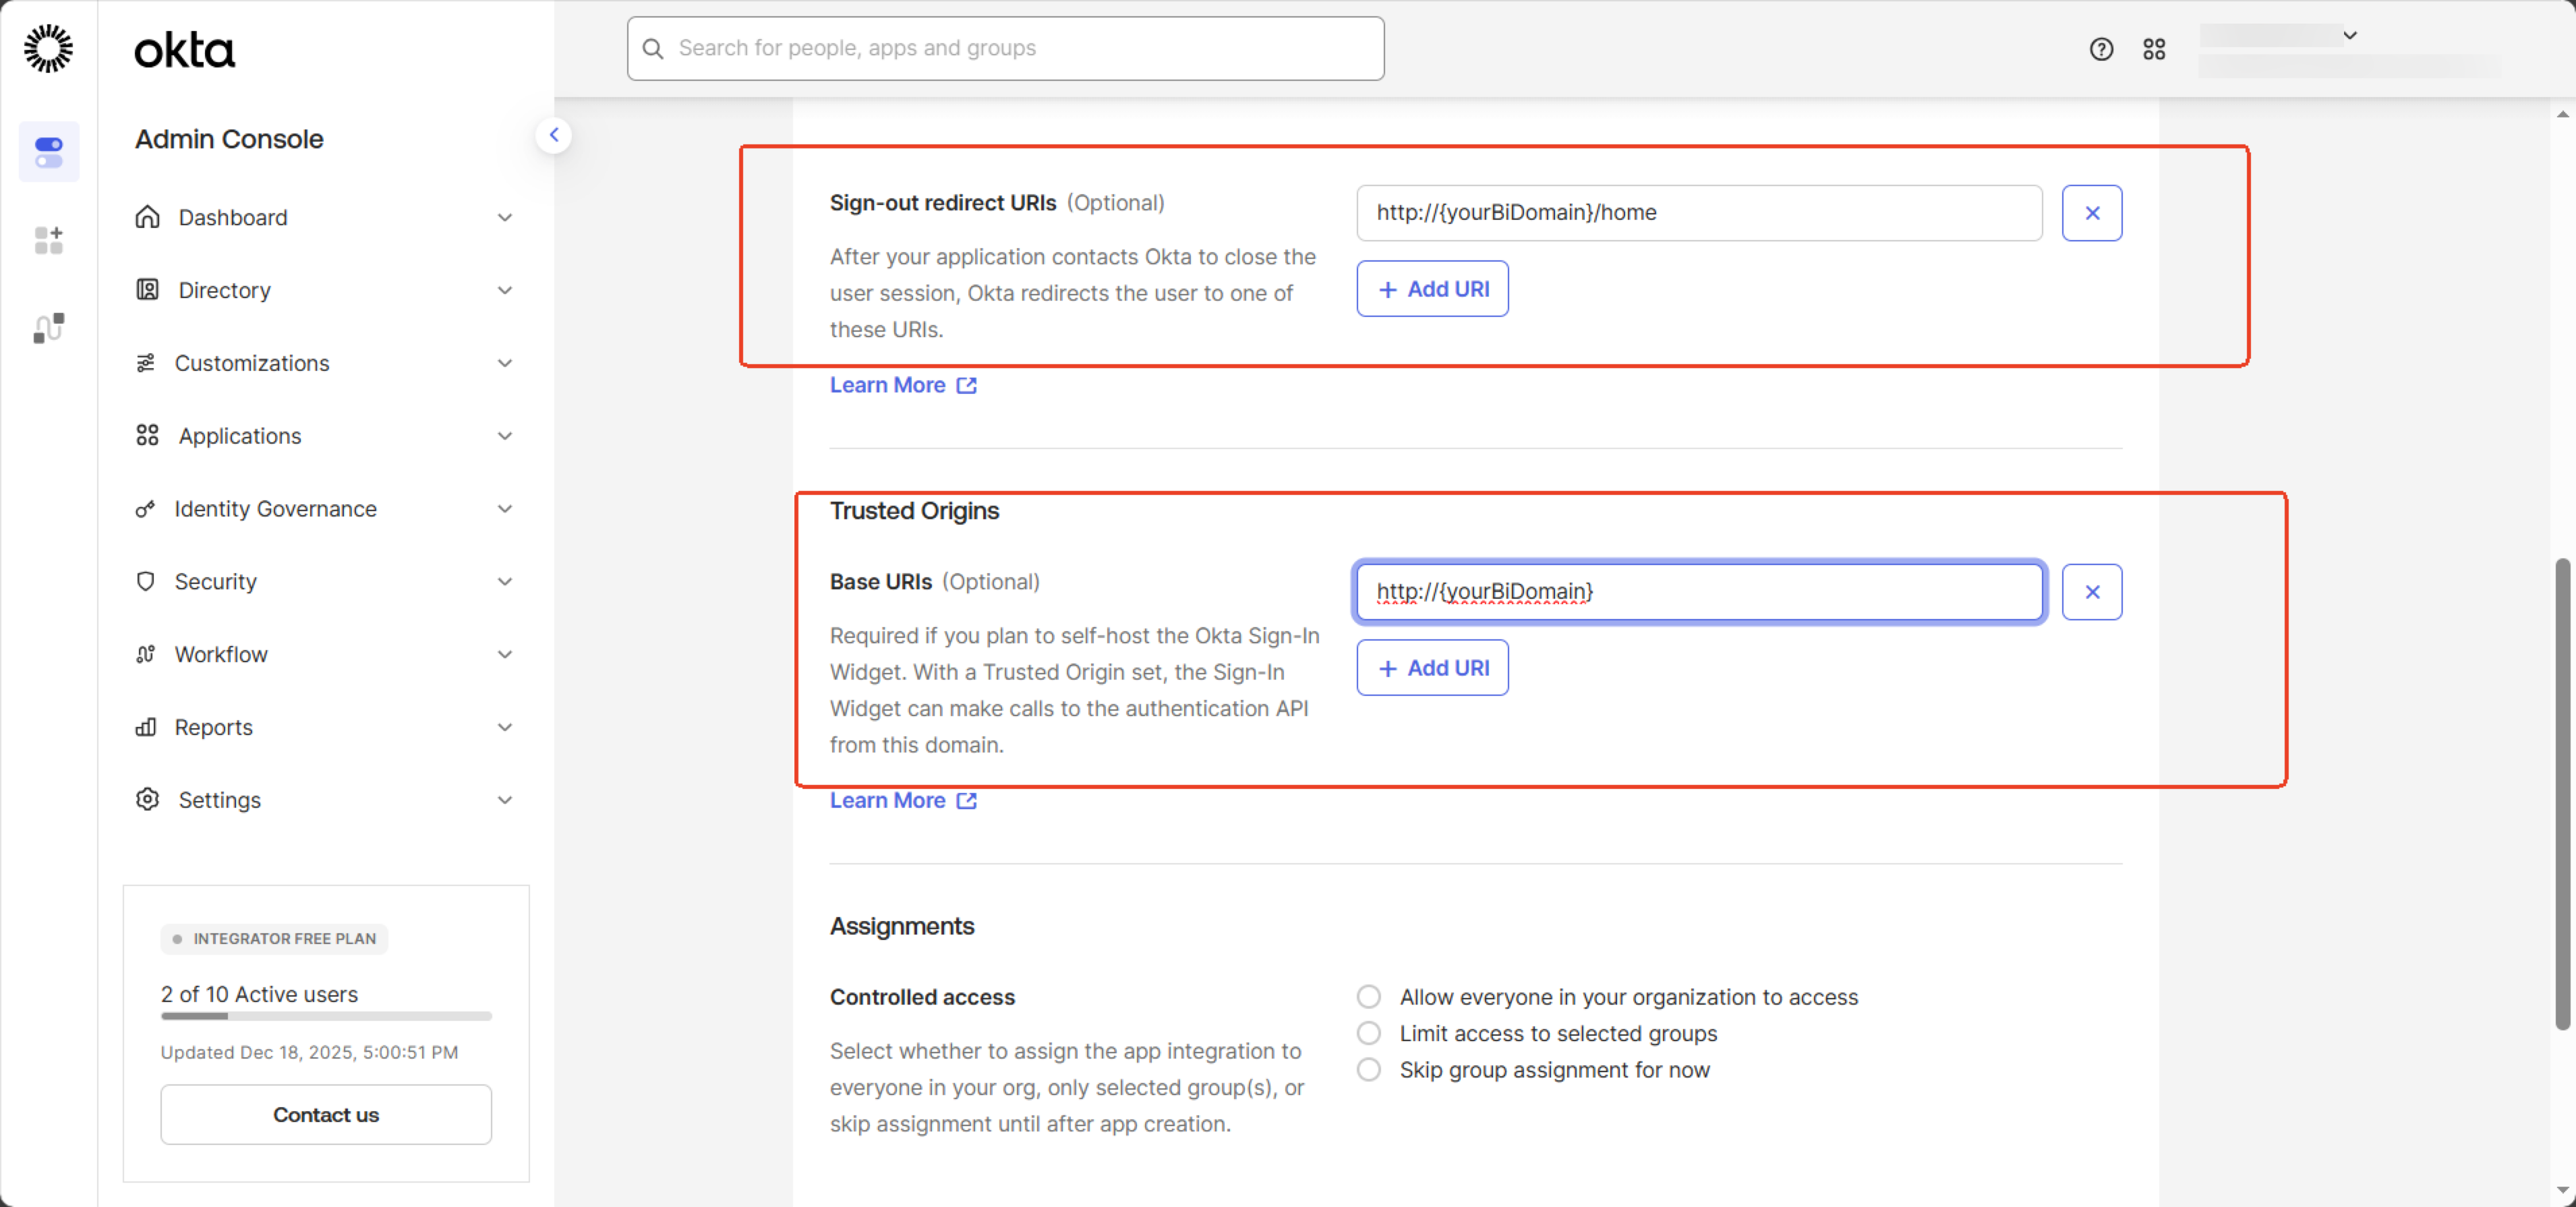Click Add URI under Sign-out redirect URIs

pos(1432,289)
